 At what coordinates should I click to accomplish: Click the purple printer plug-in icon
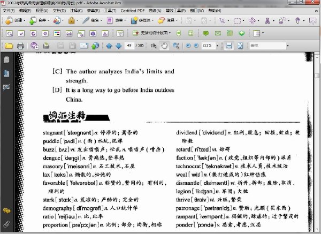[x=69, y=33]
